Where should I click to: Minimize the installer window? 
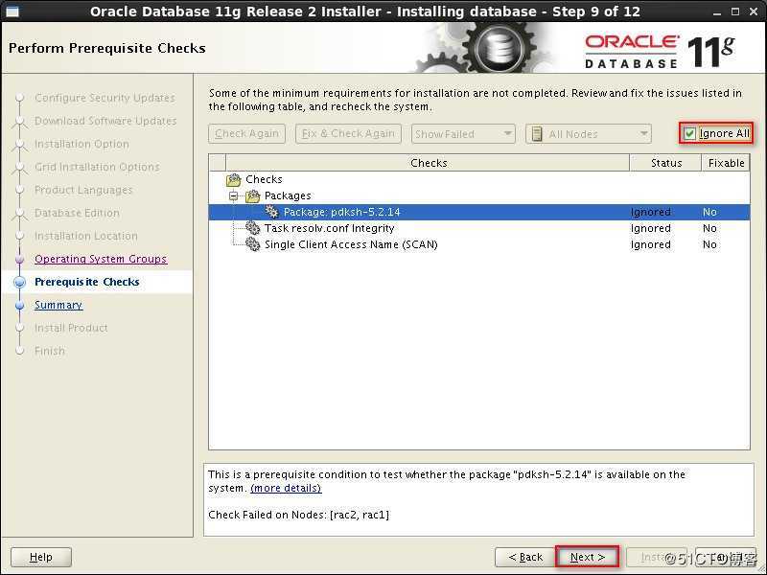pos(716,11)
